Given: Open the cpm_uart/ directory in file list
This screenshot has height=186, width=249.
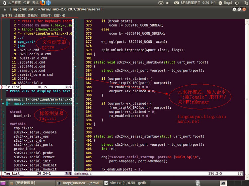Looking at the screenshot, I should [x=26, y=42].
